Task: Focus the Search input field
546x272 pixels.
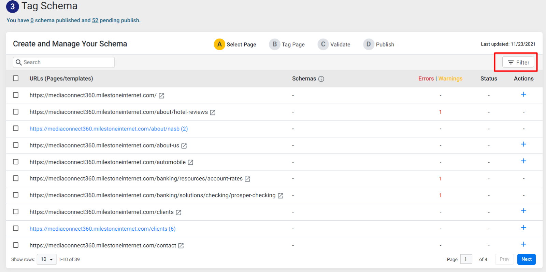Action: click(64, 62)
